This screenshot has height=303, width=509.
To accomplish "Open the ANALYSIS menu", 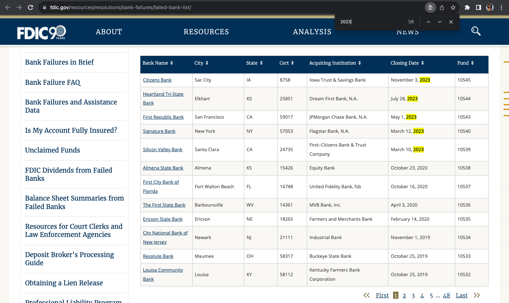I will point(312,32).
